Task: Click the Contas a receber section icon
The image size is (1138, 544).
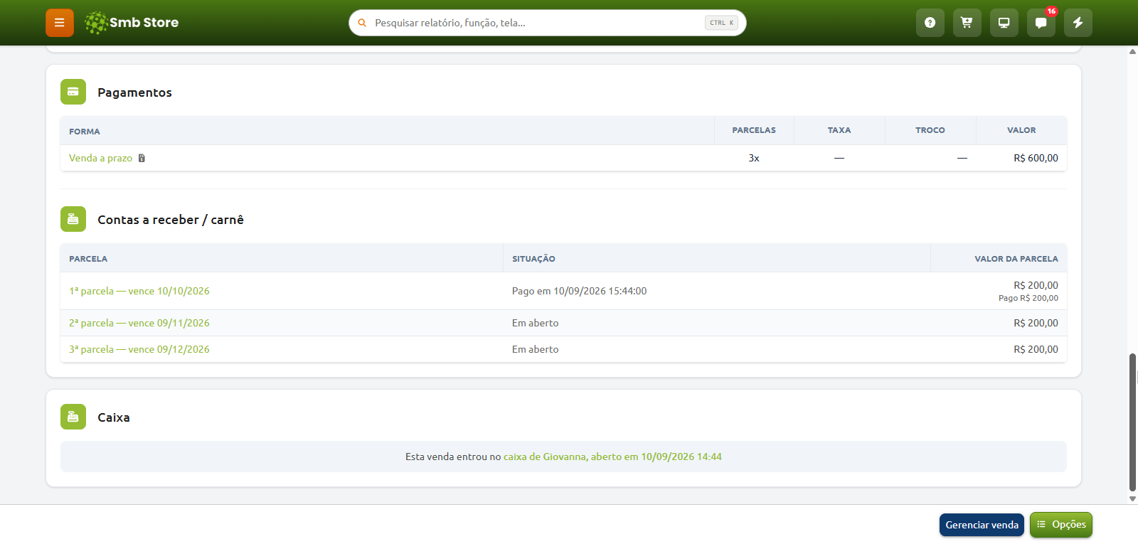Action: point(73,219)
